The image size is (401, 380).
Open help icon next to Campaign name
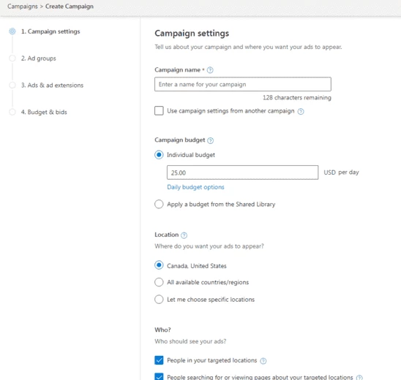click(x=210, y=70)
